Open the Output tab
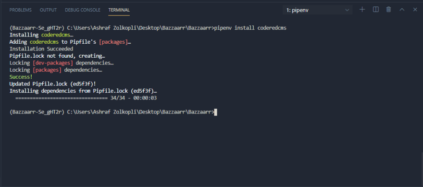Viewport: 423px width, 187px height. tap(48, 10)
